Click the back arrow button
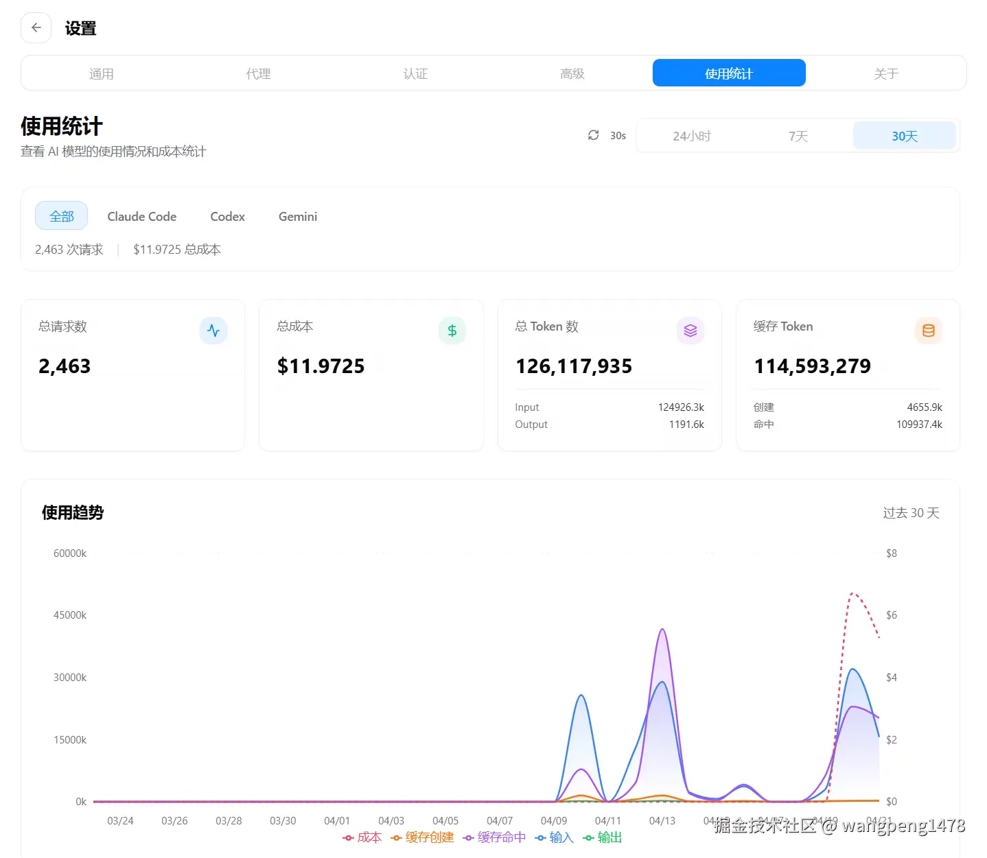This screenshot has width=987, height=858. 36,28
